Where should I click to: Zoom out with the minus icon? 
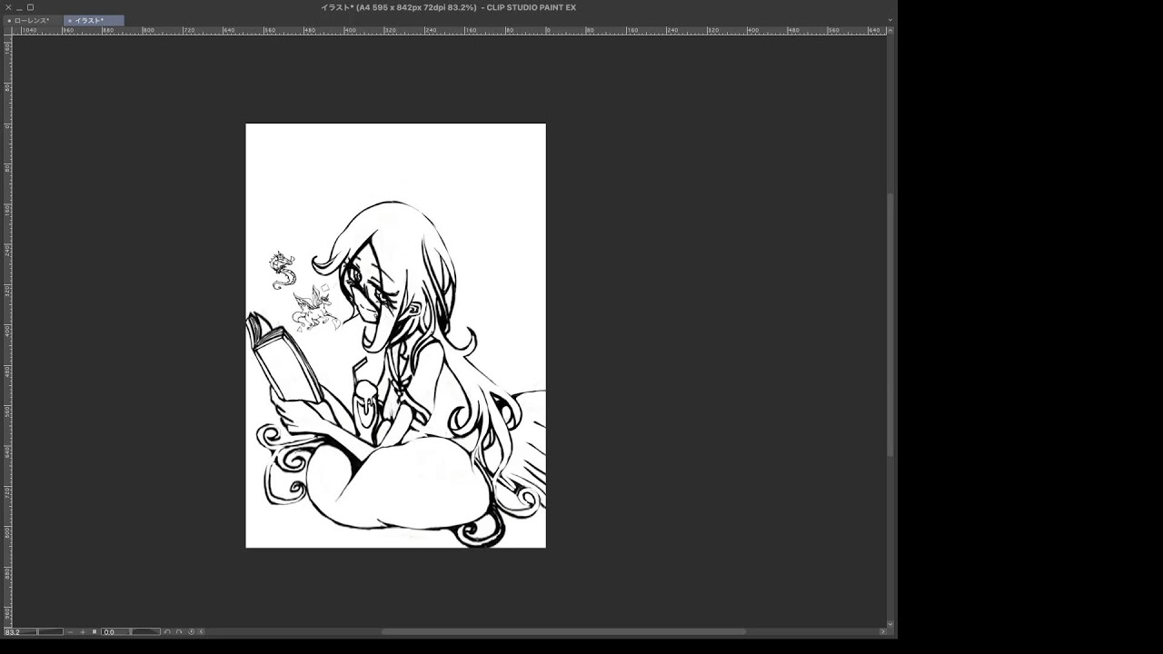pos(70,631)
